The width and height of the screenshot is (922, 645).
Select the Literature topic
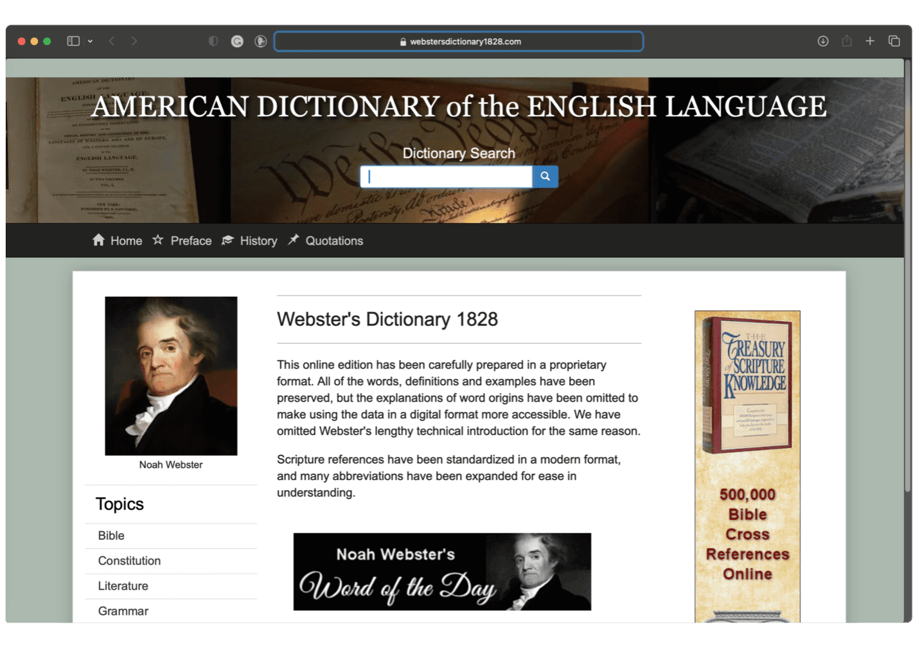171,586
